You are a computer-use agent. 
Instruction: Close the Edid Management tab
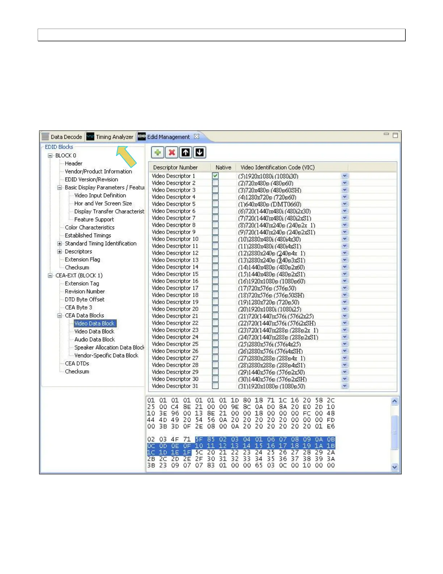click(x=197, y=137)
